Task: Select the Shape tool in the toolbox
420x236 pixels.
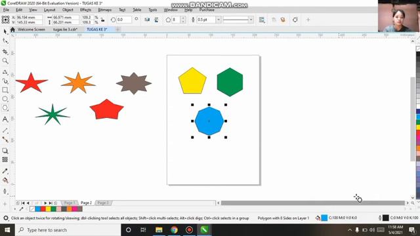Action: 5,41
